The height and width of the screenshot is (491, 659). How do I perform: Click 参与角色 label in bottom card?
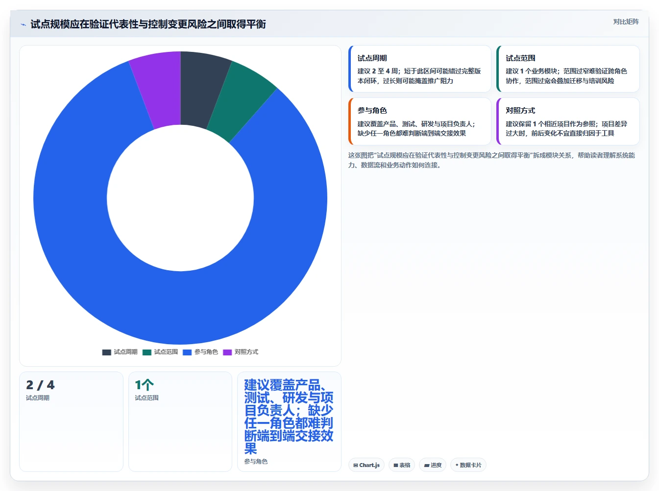[x=256, y=462]
